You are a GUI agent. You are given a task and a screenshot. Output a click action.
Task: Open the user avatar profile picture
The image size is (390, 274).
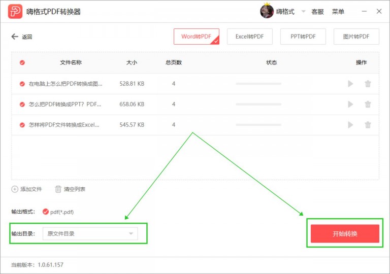click(x=267, y=12)
